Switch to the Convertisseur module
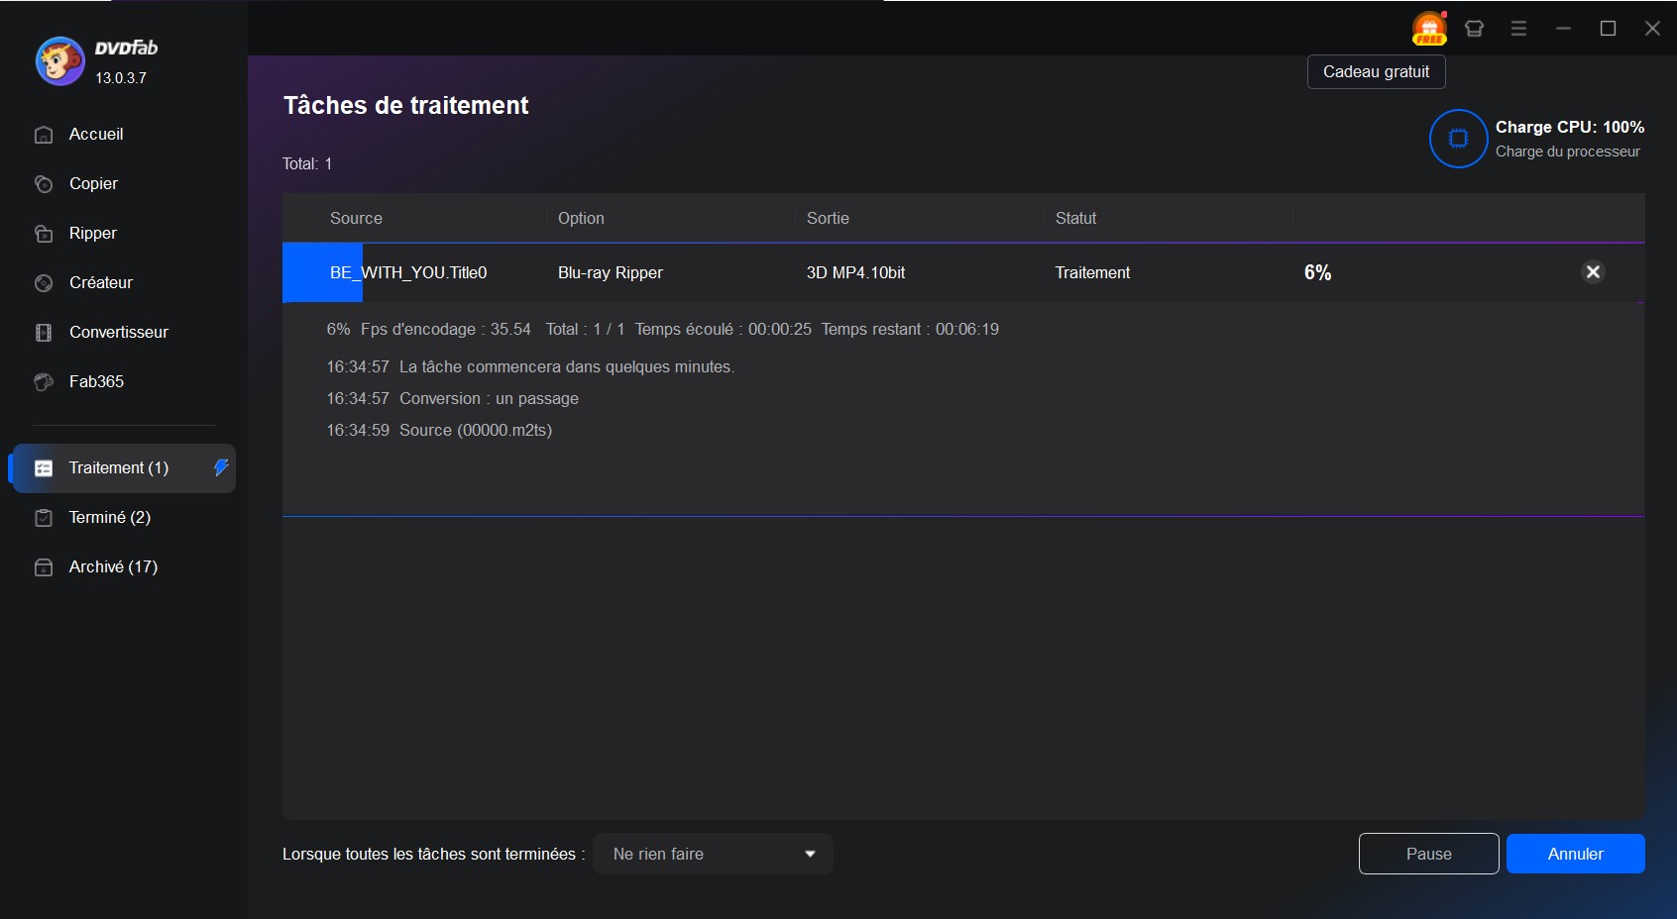1677x919 pixels. 118,333
